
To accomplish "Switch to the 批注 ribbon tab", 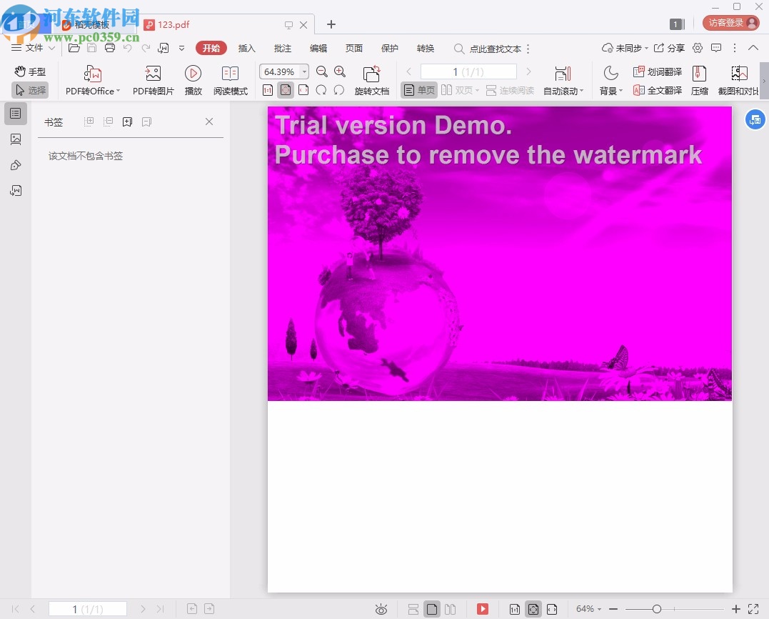I will 283,49.
